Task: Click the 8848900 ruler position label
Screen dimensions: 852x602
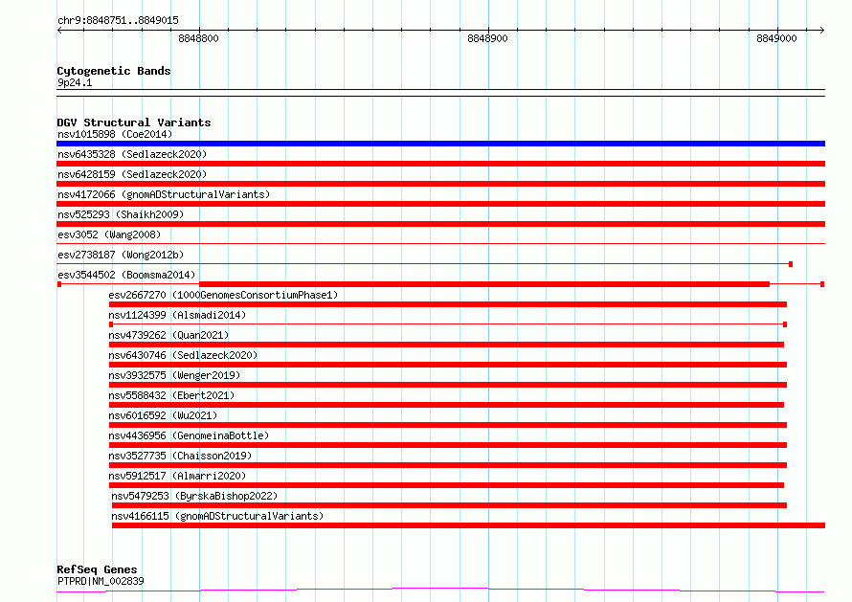Action: tap(487, 38)
